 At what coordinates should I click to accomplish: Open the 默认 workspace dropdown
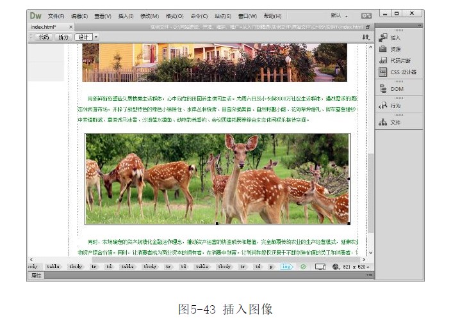[x=340, y=15]
